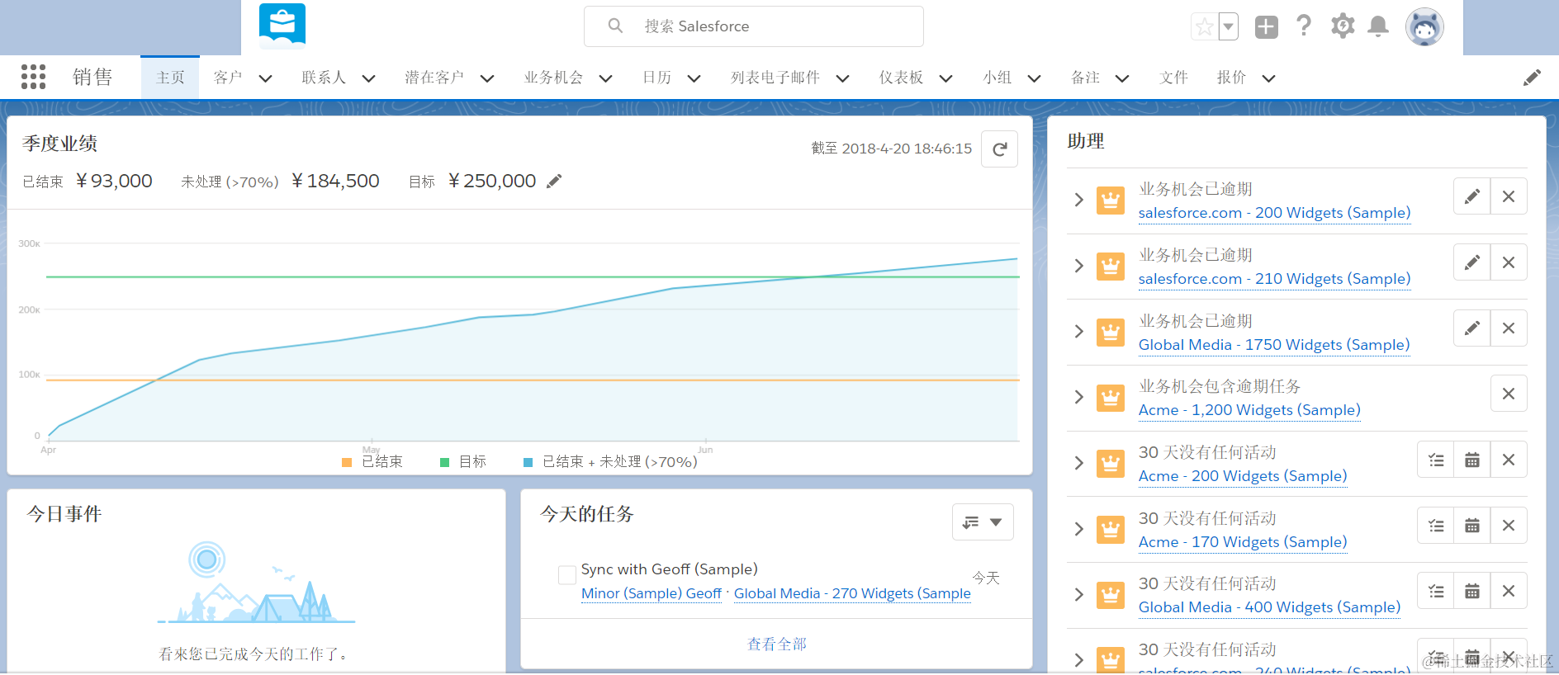Screen dimensions: 1559x675
Task: Open the user profile avatar
Action: [x=1424, y=27]
